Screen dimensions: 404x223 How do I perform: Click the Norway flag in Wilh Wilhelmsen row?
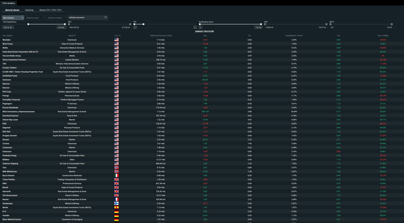[x=116, y=171]
